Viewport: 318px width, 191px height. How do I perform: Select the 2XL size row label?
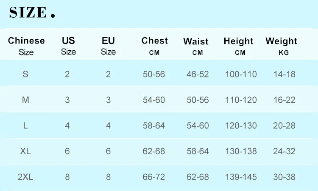[25, 177]
